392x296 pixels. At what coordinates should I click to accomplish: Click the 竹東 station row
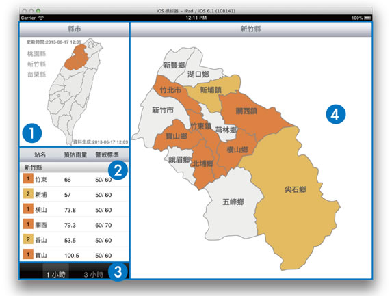(x=75, y=179)
